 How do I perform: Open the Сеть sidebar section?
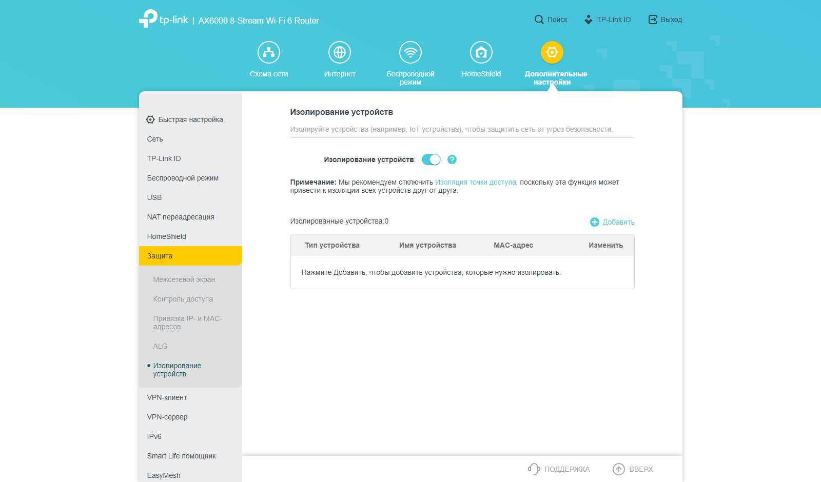pyautogui.click(x=190, y=139)
